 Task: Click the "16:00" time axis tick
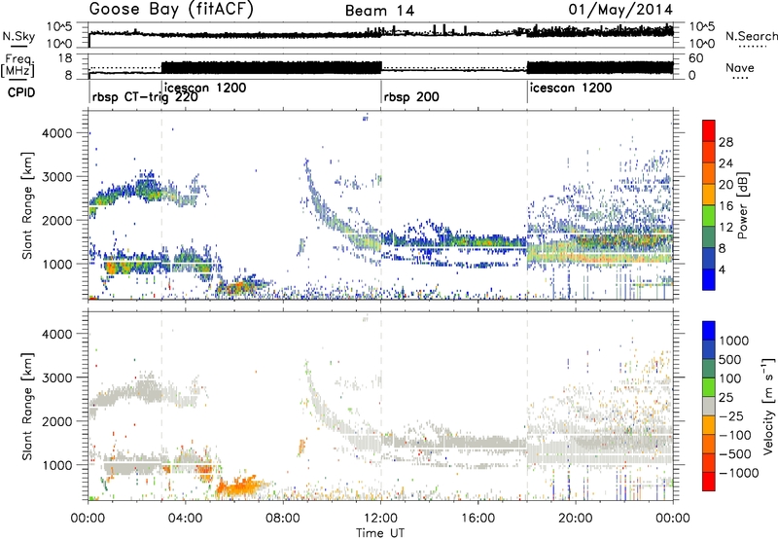click(x=477, y=519)
